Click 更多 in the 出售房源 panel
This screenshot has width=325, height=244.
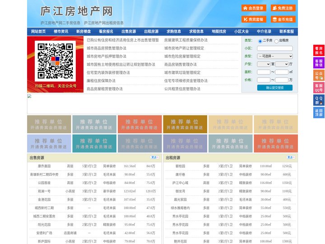point(155,158)
